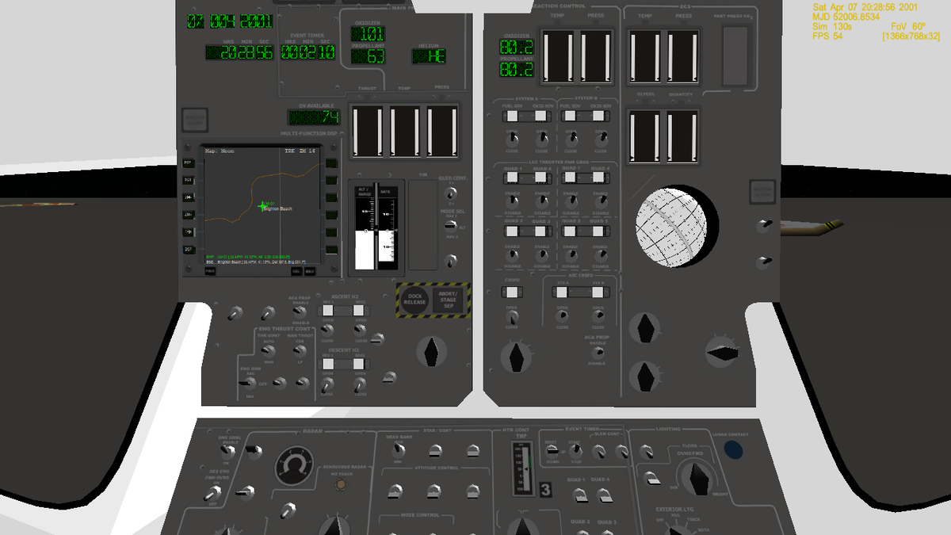The image size is (951, 535).
Task: Open the MFD menu with MNU button
Action: (310, 271)
